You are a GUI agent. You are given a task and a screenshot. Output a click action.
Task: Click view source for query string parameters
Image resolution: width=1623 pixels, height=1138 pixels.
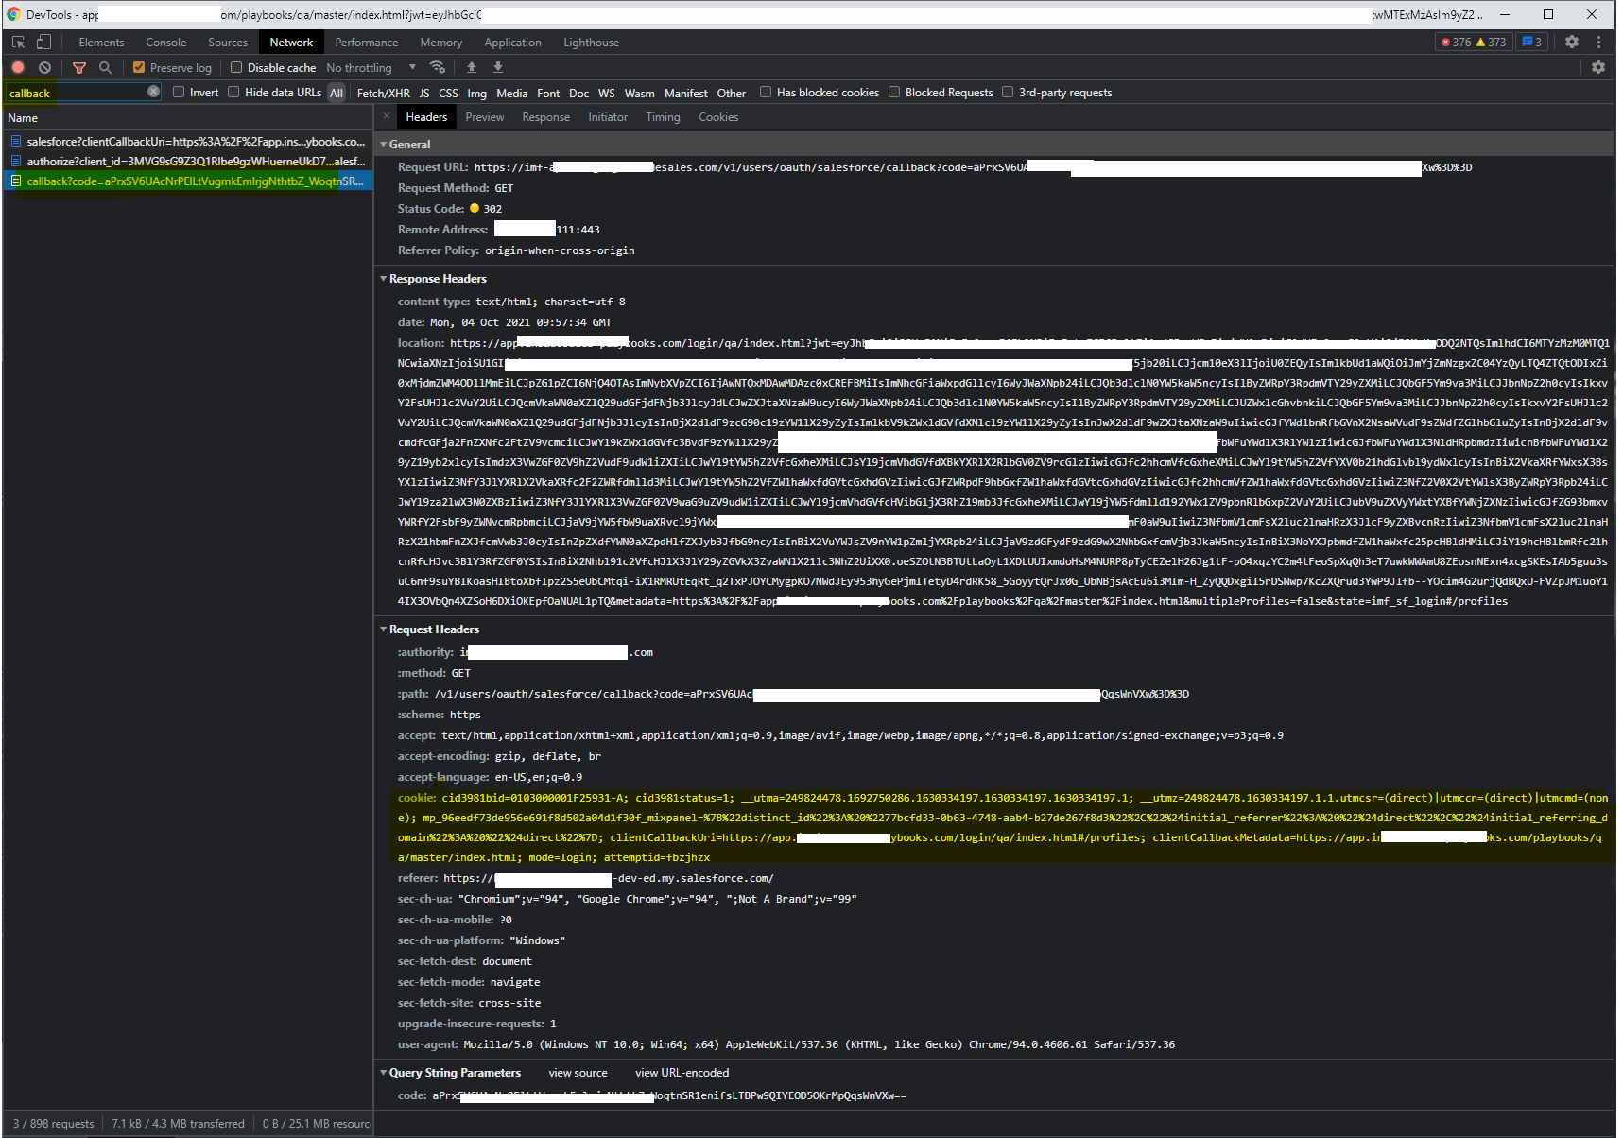[578, 1073]
